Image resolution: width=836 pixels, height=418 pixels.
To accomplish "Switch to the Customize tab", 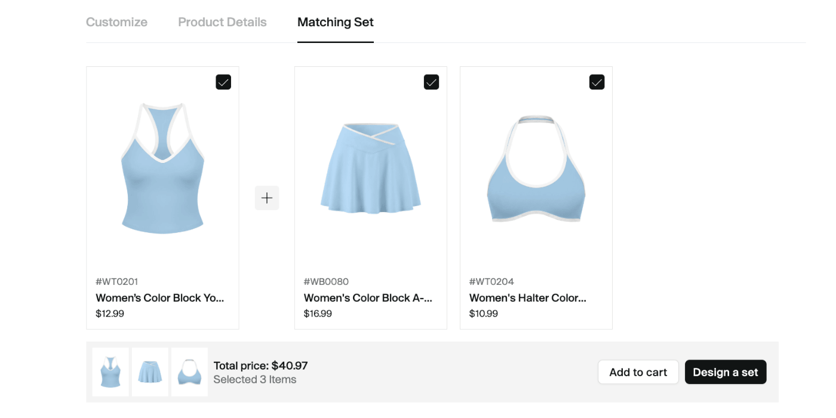I will (116, 22).
